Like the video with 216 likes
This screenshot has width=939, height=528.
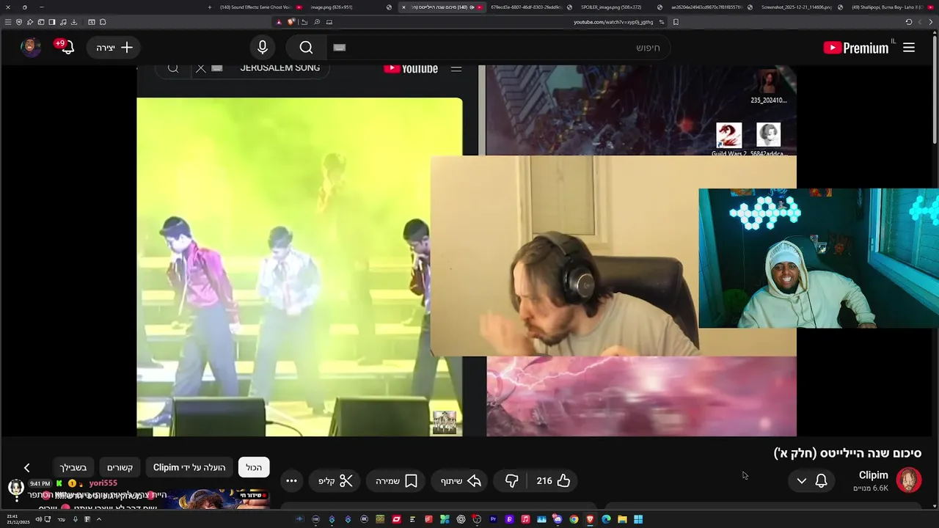click(x=554, y=481)
